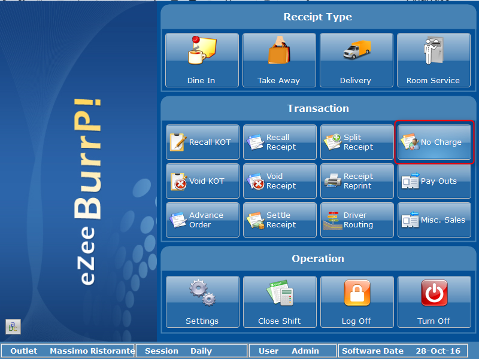Click the Software Date 28-Oct-16 field
The width and height of the screenshot is (479, 359).
(x=403, y=351)
